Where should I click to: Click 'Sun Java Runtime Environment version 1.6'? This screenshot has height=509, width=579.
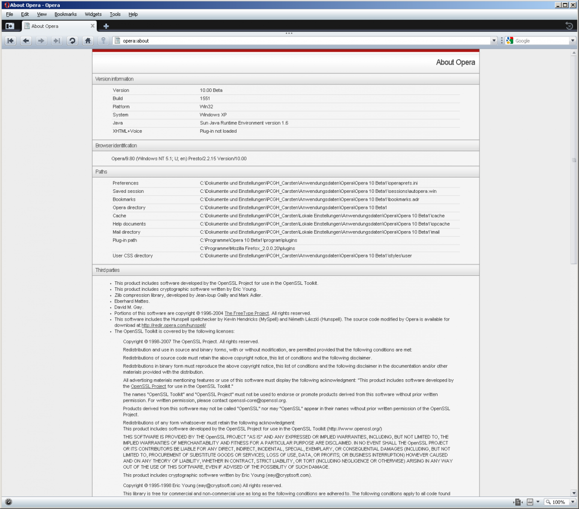pyautogui.click(x=244, y=123)
